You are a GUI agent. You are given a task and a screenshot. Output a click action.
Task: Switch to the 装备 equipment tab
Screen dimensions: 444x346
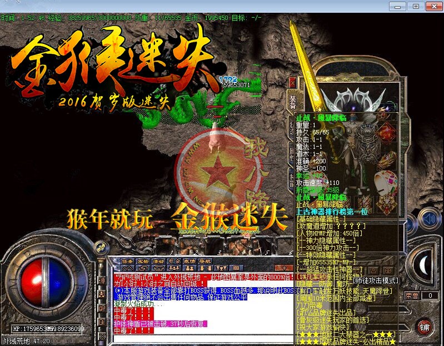(x=293, y=102)
